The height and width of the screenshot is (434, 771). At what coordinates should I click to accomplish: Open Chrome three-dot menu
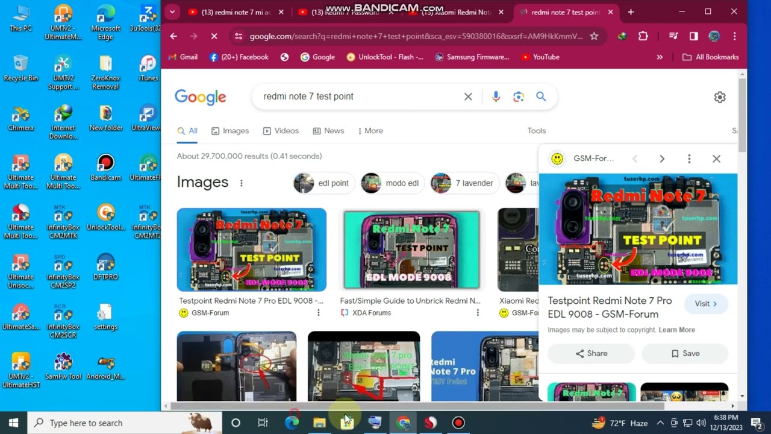pos(734,36)
